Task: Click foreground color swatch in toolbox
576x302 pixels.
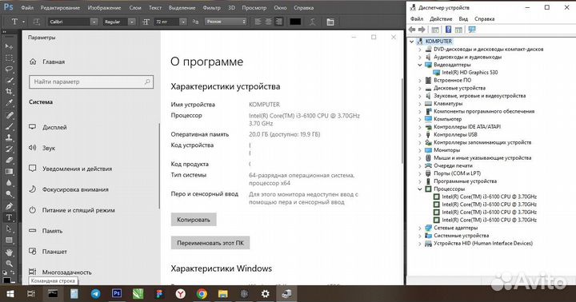Action: tap(7, 280)
